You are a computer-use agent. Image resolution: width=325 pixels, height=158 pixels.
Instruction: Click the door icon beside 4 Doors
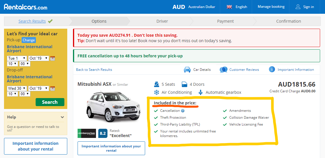click(184, 84)
